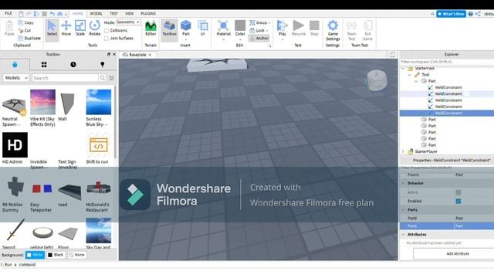This screenshot has width=494, height=278.
Task: Switch to the TEST ribbon tab
Action: [x=113, y=14]
